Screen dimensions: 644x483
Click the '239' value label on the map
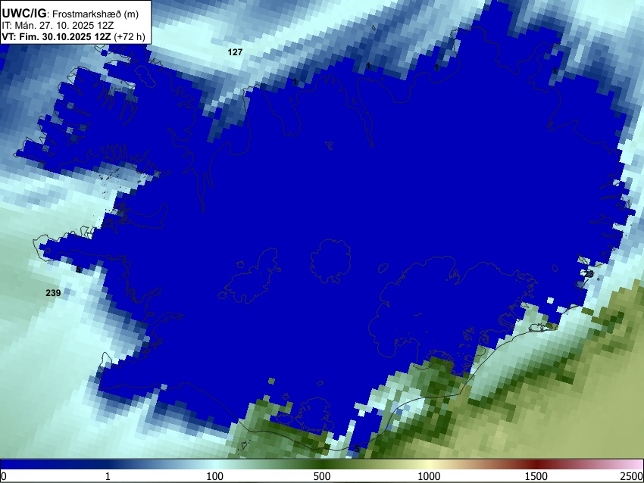pyautogui.click(x=53, y=292)
